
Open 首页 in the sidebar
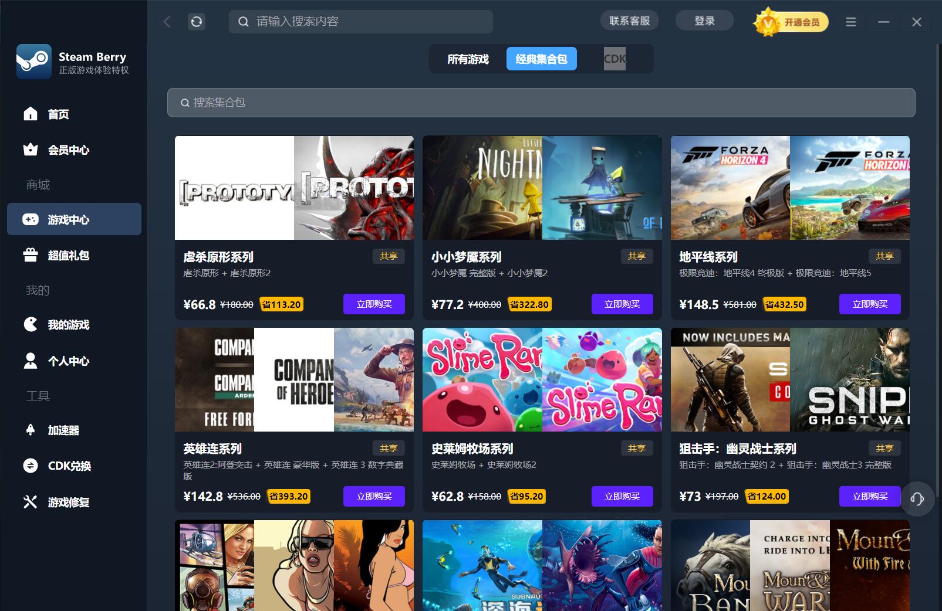[74, 114]
